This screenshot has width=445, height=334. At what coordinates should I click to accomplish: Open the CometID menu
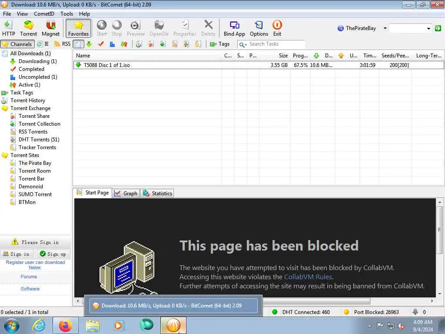pos(44,13)
